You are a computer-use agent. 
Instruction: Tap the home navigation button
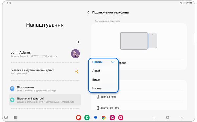[x=167, y=118]
